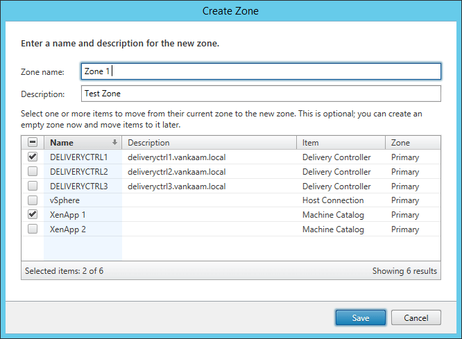Focus the Zone name text field

click(x=260, y=71)
